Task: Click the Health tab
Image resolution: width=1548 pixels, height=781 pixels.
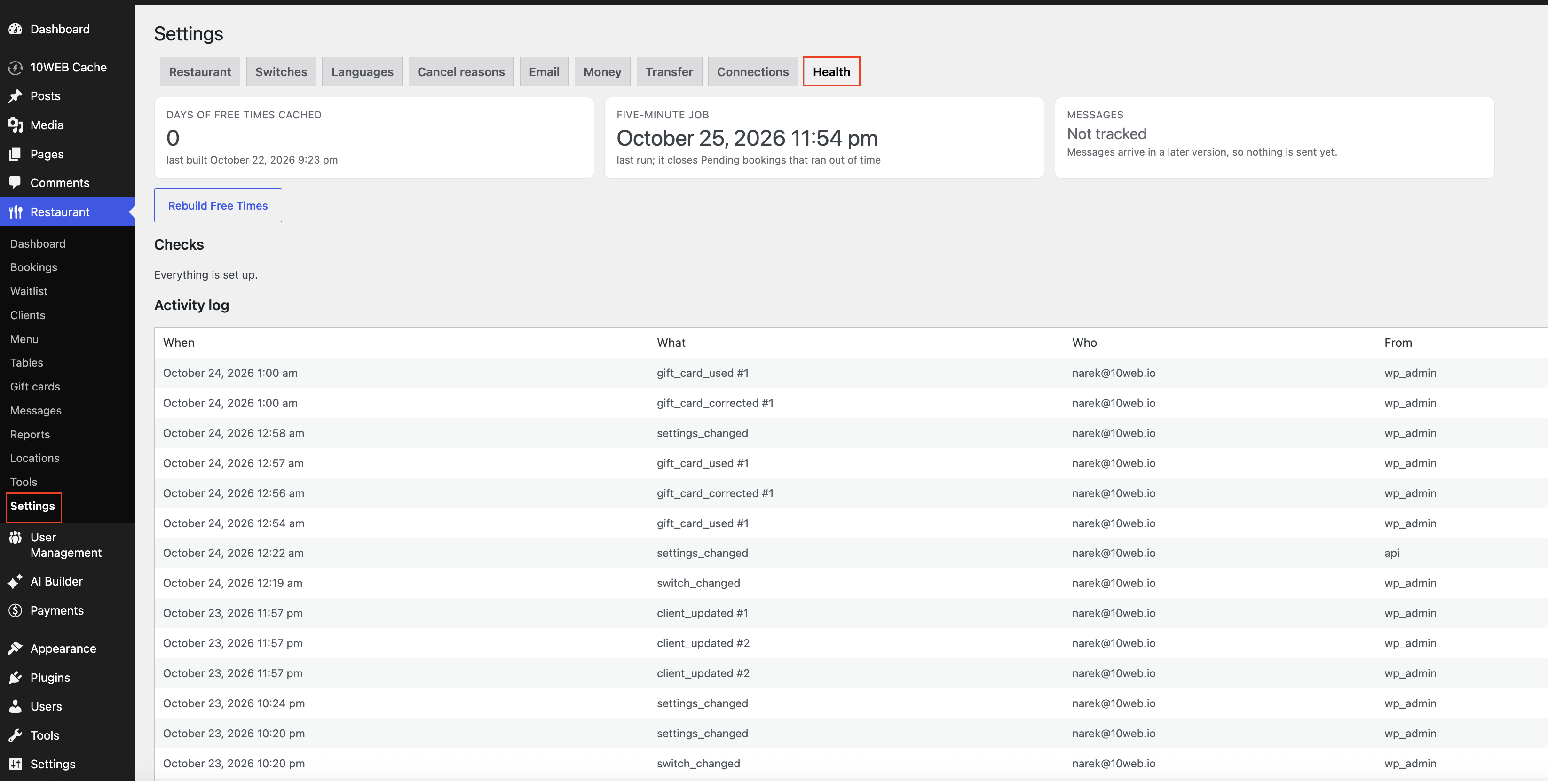Action: [x=831, y=72]
